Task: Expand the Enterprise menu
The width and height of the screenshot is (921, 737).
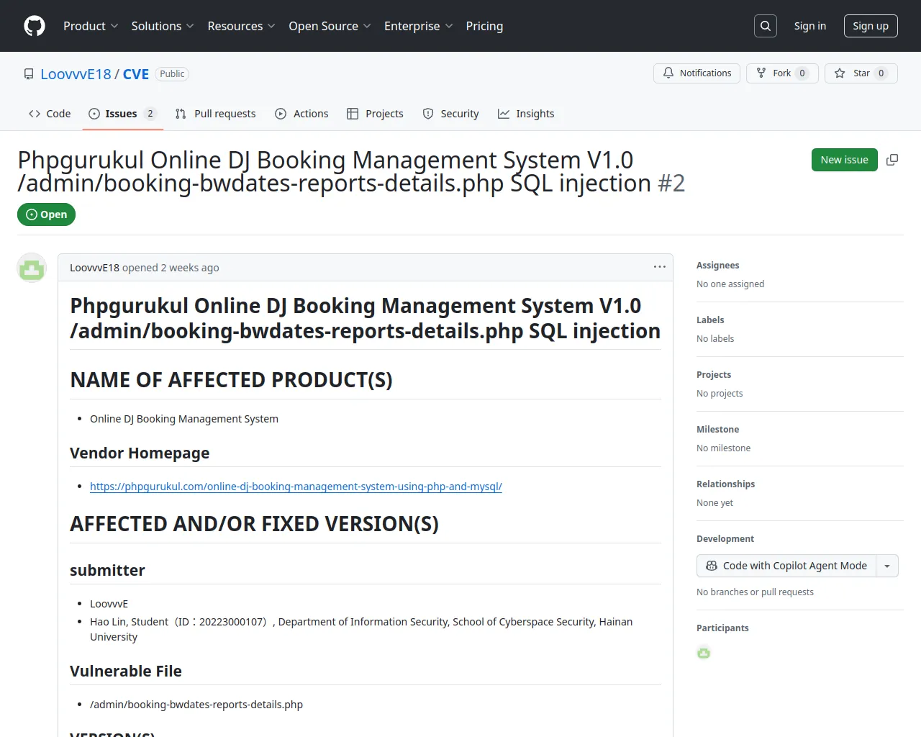Action: tap(418, 26)
